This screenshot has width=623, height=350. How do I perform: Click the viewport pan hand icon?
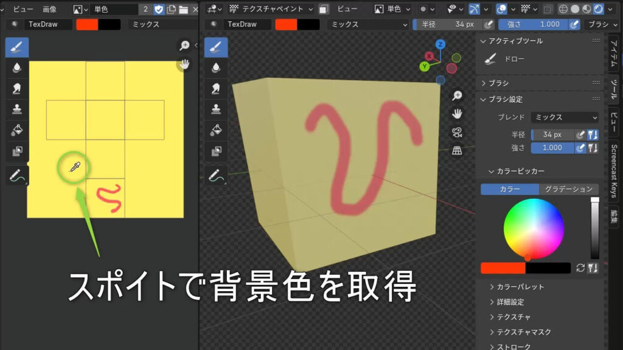(457, 114)
